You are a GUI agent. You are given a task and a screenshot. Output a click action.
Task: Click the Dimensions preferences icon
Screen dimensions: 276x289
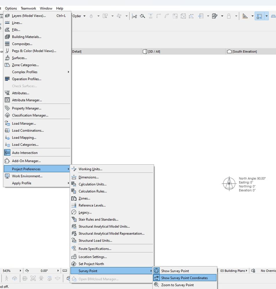coord(74,177)
